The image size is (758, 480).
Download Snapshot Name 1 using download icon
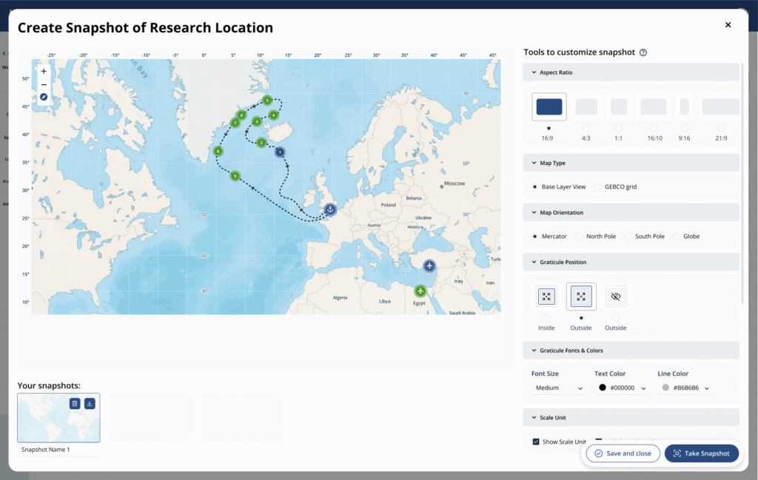point(90,403)
